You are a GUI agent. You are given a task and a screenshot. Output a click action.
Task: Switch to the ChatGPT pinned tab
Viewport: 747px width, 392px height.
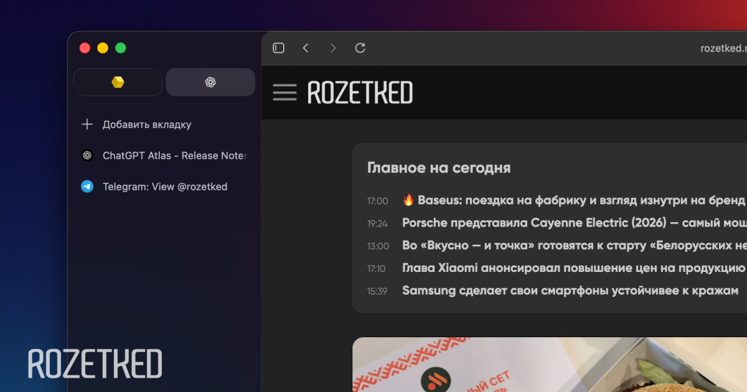pos(210,82)
